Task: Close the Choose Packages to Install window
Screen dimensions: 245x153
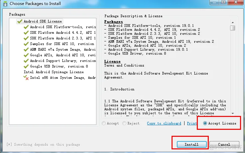Action: coord(236,2)
